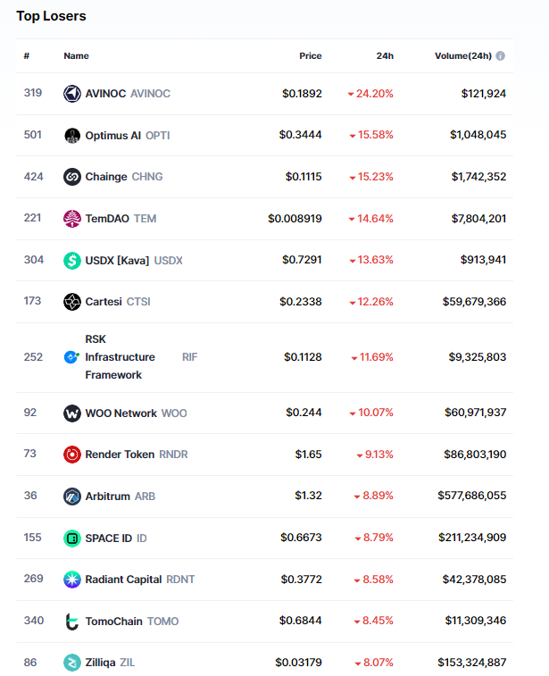The image size is (549, 676).
Task: Click the TemDAO coin logo
Action: pos(72,218)
